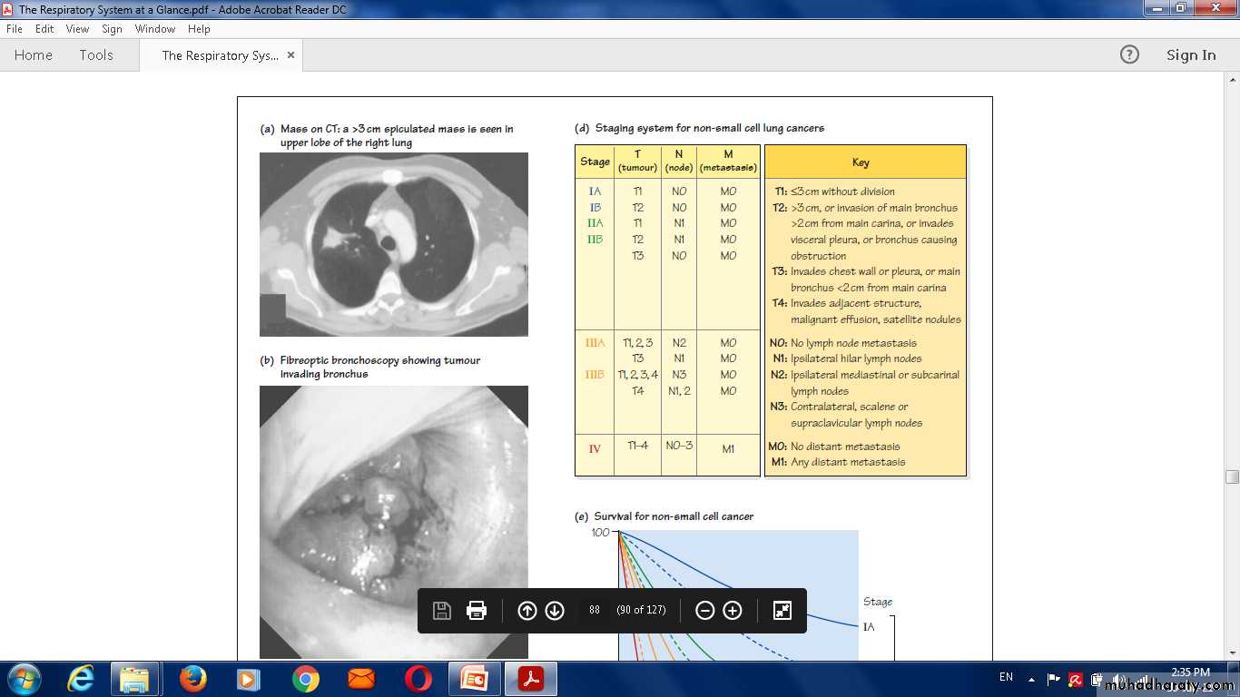
Task: Open the Window menu
Action: [x=155, y=29]
